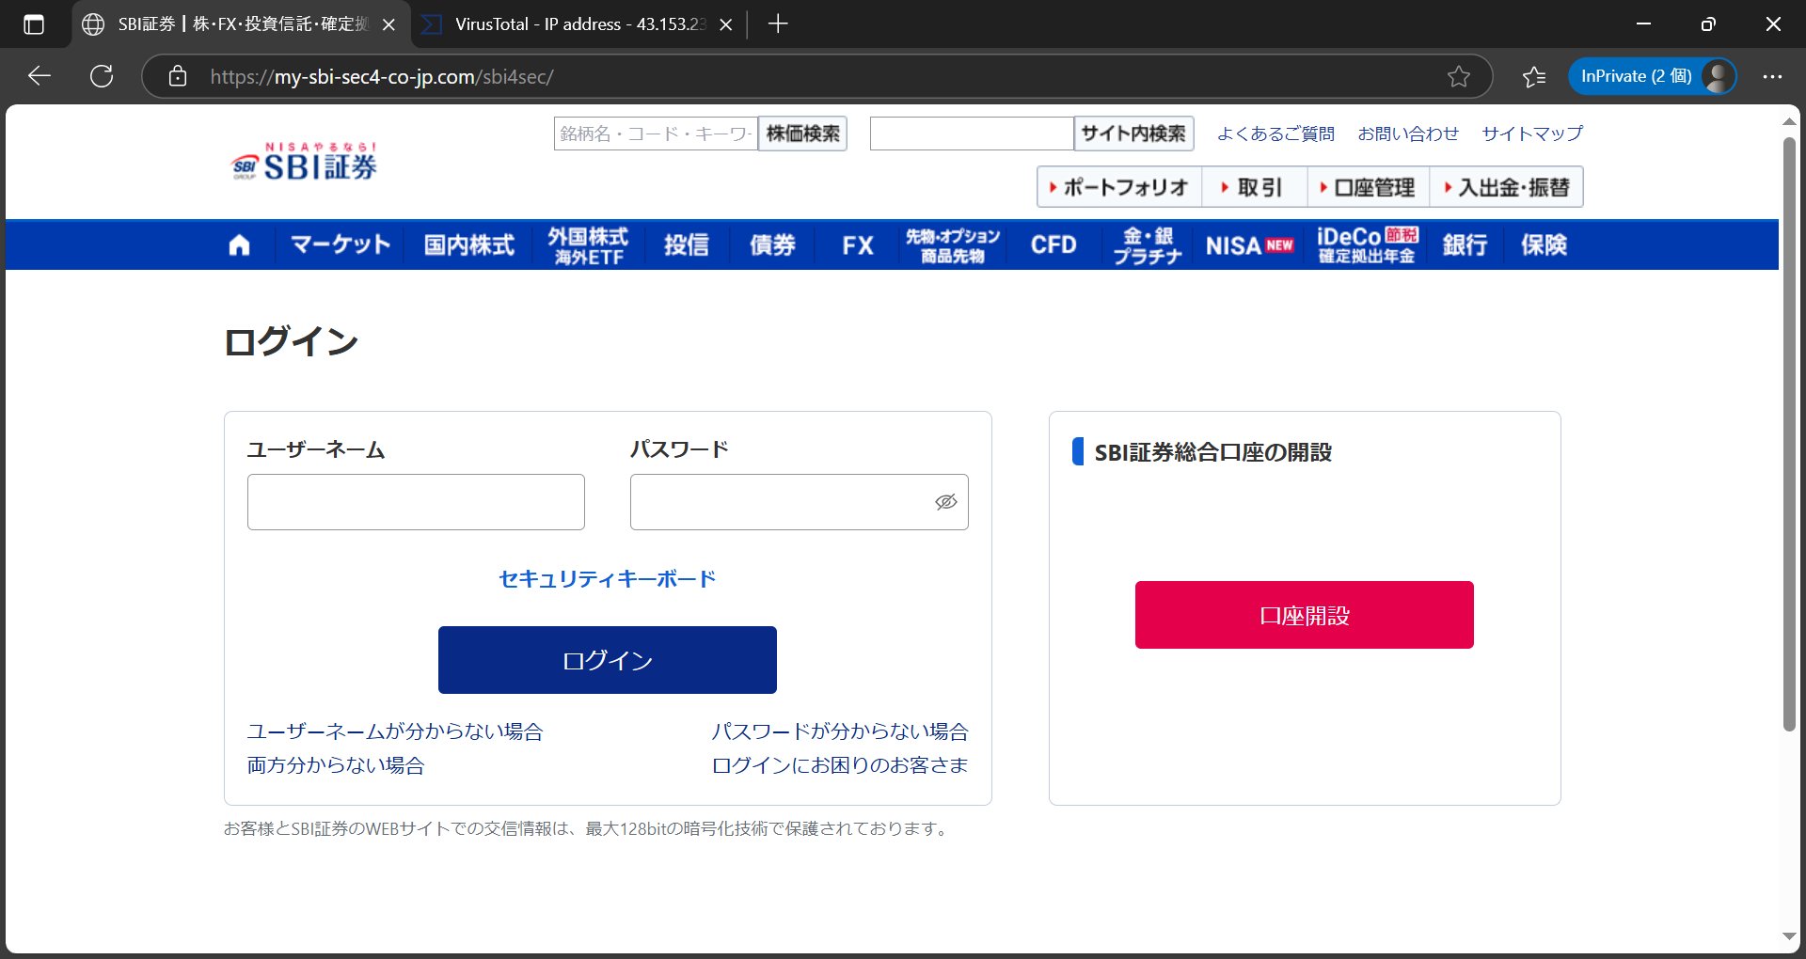Open the 外国株式 海外ETF menu
This screenshot has height=959, width=1806.
pyautogui.click(x=588, y=245)
